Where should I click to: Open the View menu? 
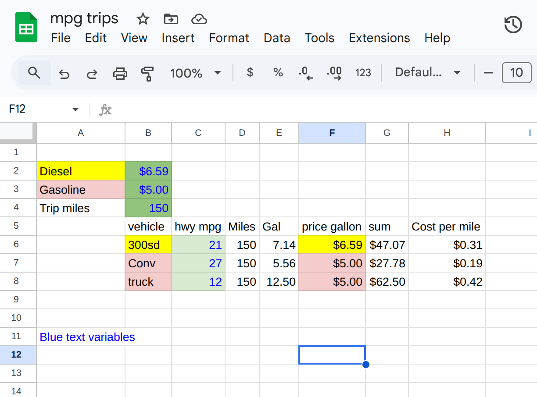click(x=134, y=38)
